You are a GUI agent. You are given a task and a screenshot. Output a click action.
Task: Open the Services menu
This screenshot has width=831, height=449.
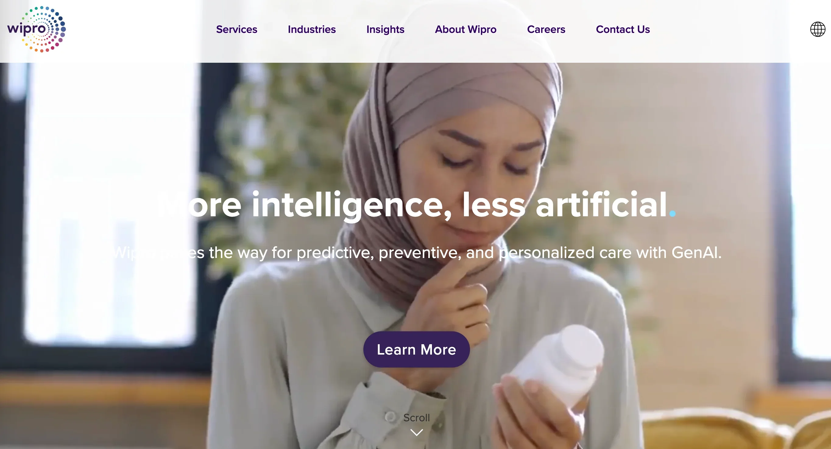coord(236,29)
